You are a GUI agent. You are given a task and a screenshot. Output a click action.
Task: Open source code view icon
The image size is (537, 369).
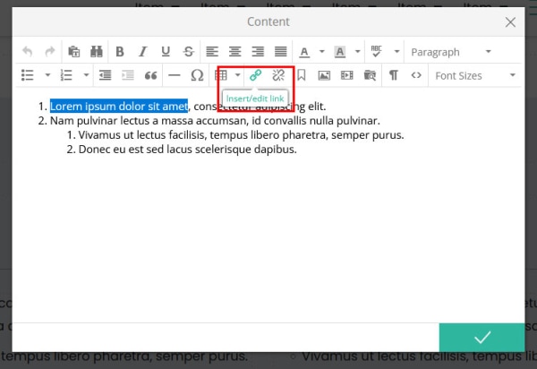416,75
